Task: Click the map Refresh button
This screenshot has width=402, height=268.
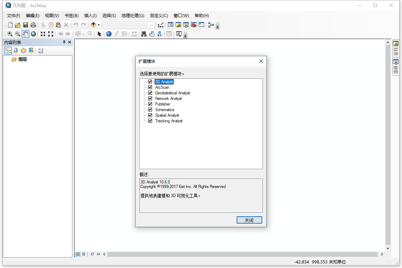Action: [92, 254]
